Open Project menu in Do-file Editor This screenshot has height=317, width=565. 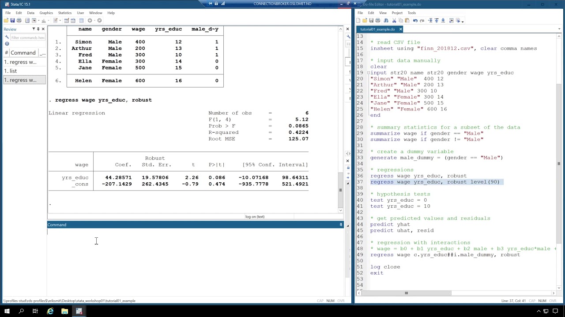397,13
